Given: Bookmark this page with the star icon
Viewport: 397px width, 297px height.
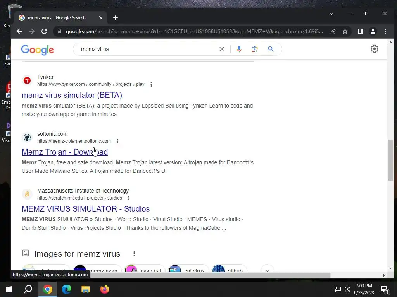Looking at the screenshot, I should (x=345, y=31).
